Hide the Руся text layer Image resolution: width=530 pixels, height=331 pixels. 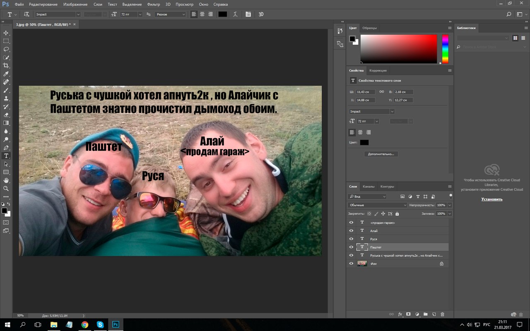pyautogui.click(x=351, y=239)
